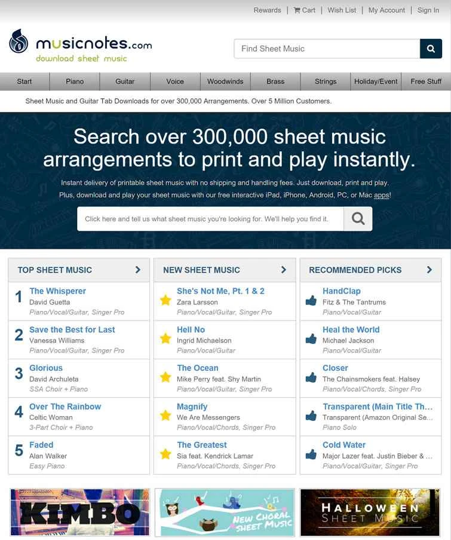The height and width of the screenshot is (540, 451).
Task: Open the KIMBO banner thumbnail
Action: tap(80, 512)
